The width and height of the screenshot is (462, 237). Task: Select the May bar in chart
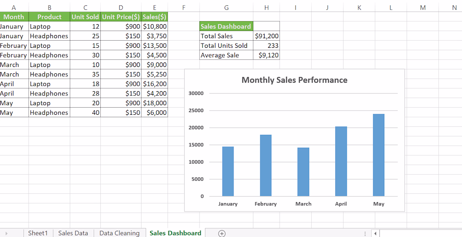click(378, 155)
